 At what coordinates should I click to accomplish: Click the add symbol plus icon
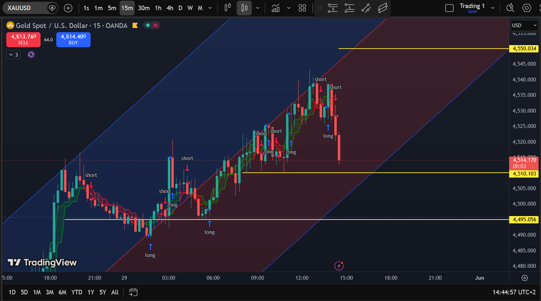(68, 8)
